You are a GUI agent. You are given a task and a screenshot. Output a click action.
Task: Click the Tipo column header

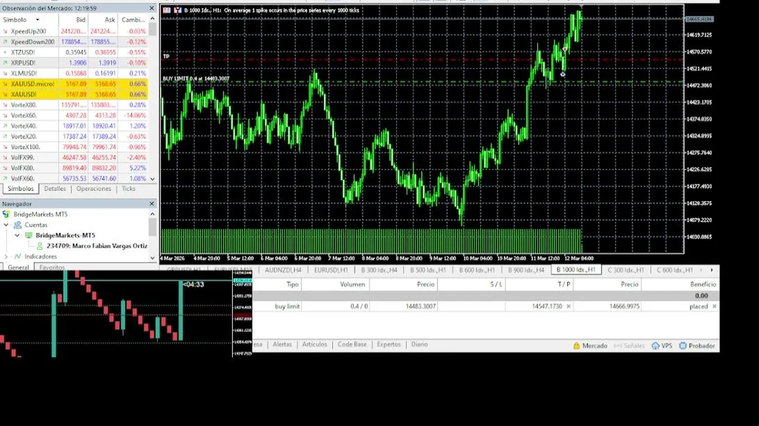coord(278,284)
